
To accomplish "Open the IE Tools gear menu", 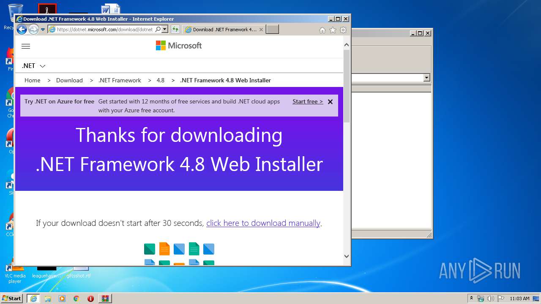I will (343, 30).
